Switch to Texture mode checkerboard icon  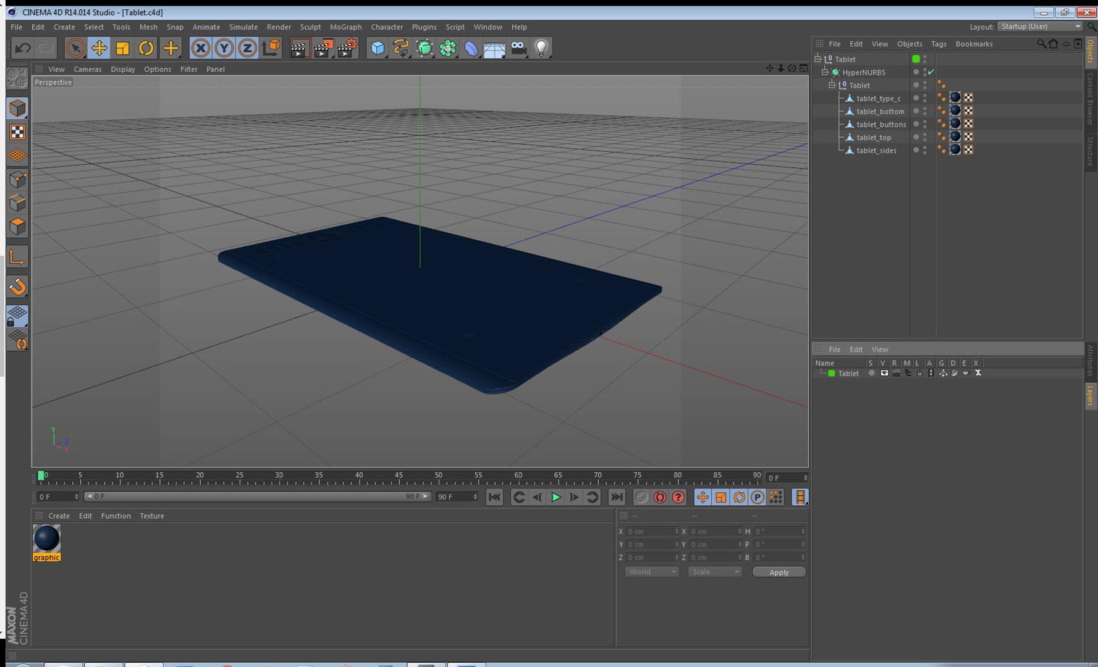(17, 132)
